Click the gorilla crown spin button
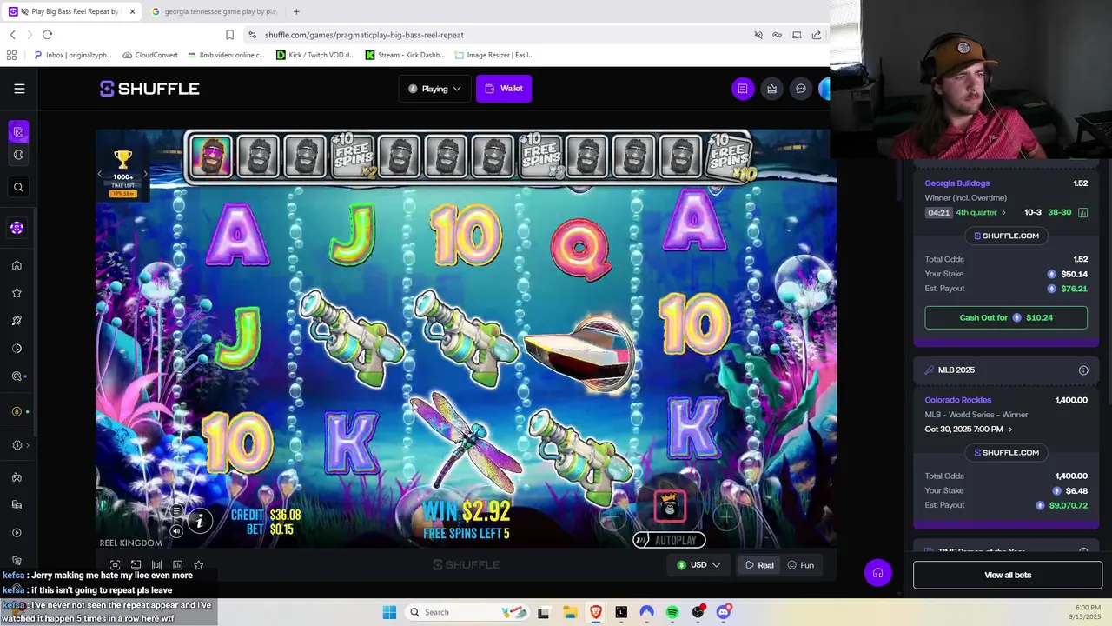1112x626 pixels. tap(669, 507)
